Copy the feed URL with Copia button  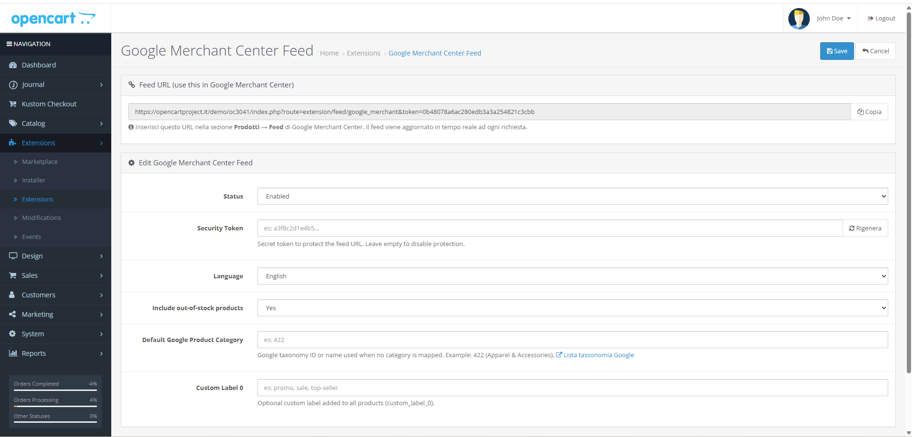(869, 112)
